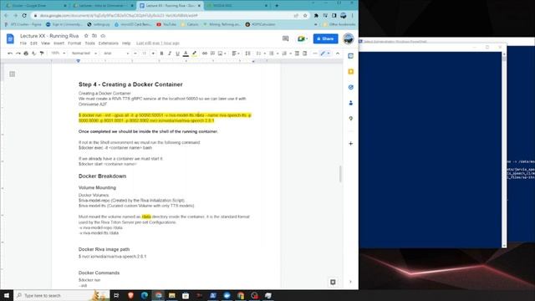Screen dimensions: 535x301
Task: Open the Format menu
Action: pos(74,43)
